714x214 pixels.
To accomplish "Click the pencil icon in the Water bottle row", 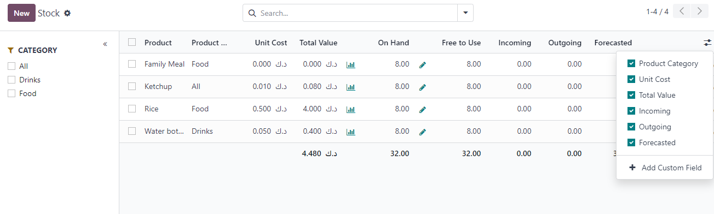I will [x=422, y=132].
